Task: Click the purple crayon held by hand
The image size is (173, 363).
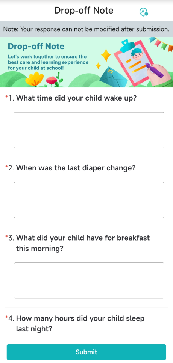Action: 155,71
